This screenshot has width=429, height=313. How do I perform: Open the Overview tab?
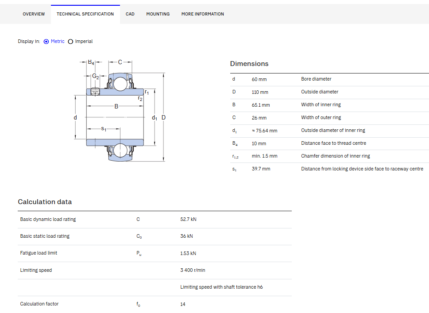[x=34, y=14]
